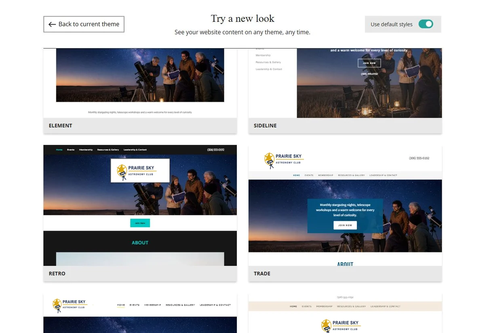Click Membership in the Retro preview navigation
The height and width of the screenshot is (333, 485).
tap(86, 150)
